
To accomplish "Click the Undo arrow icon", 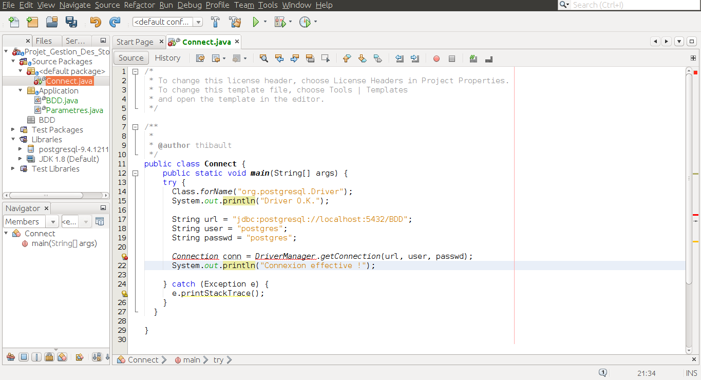I will [x=95, y=22].
